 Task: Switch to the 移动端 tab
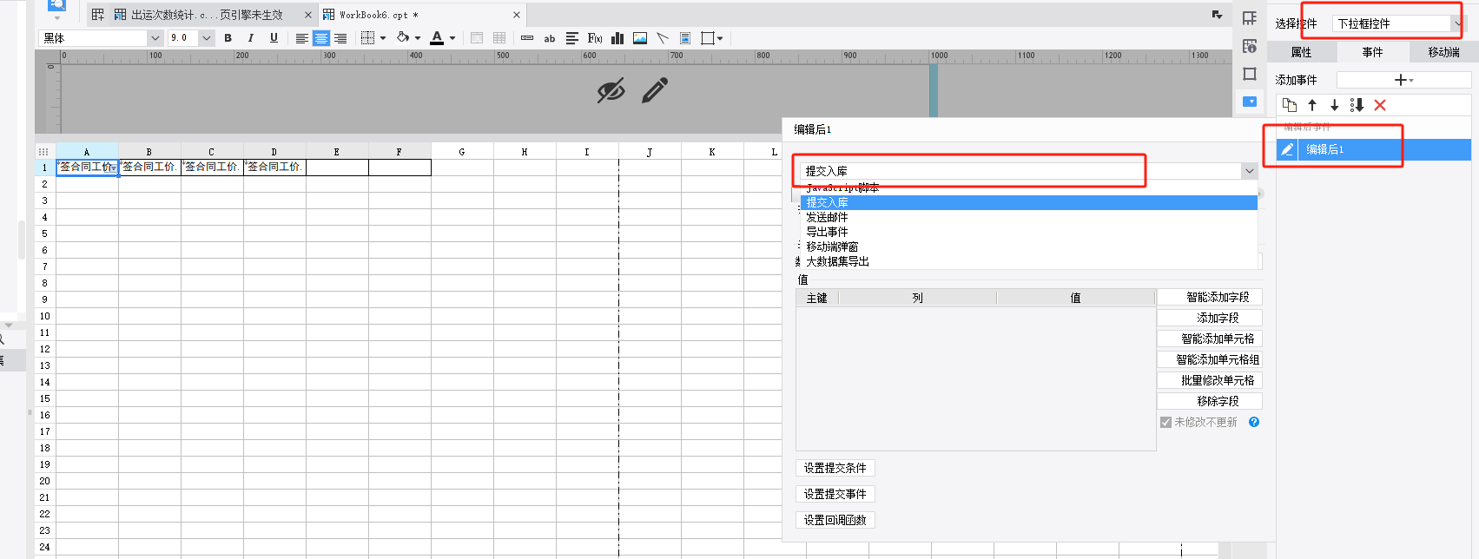tap(1443, 52)
